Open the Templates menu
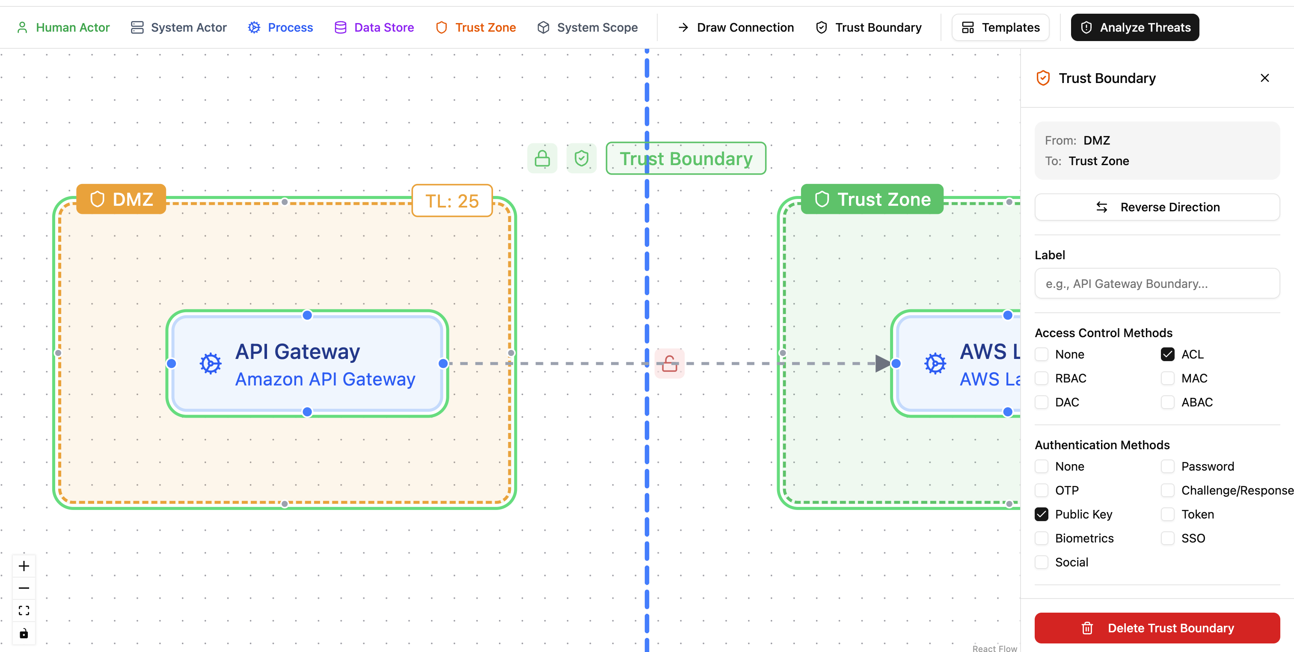The image size is (1294, 652). (1000, 27)
